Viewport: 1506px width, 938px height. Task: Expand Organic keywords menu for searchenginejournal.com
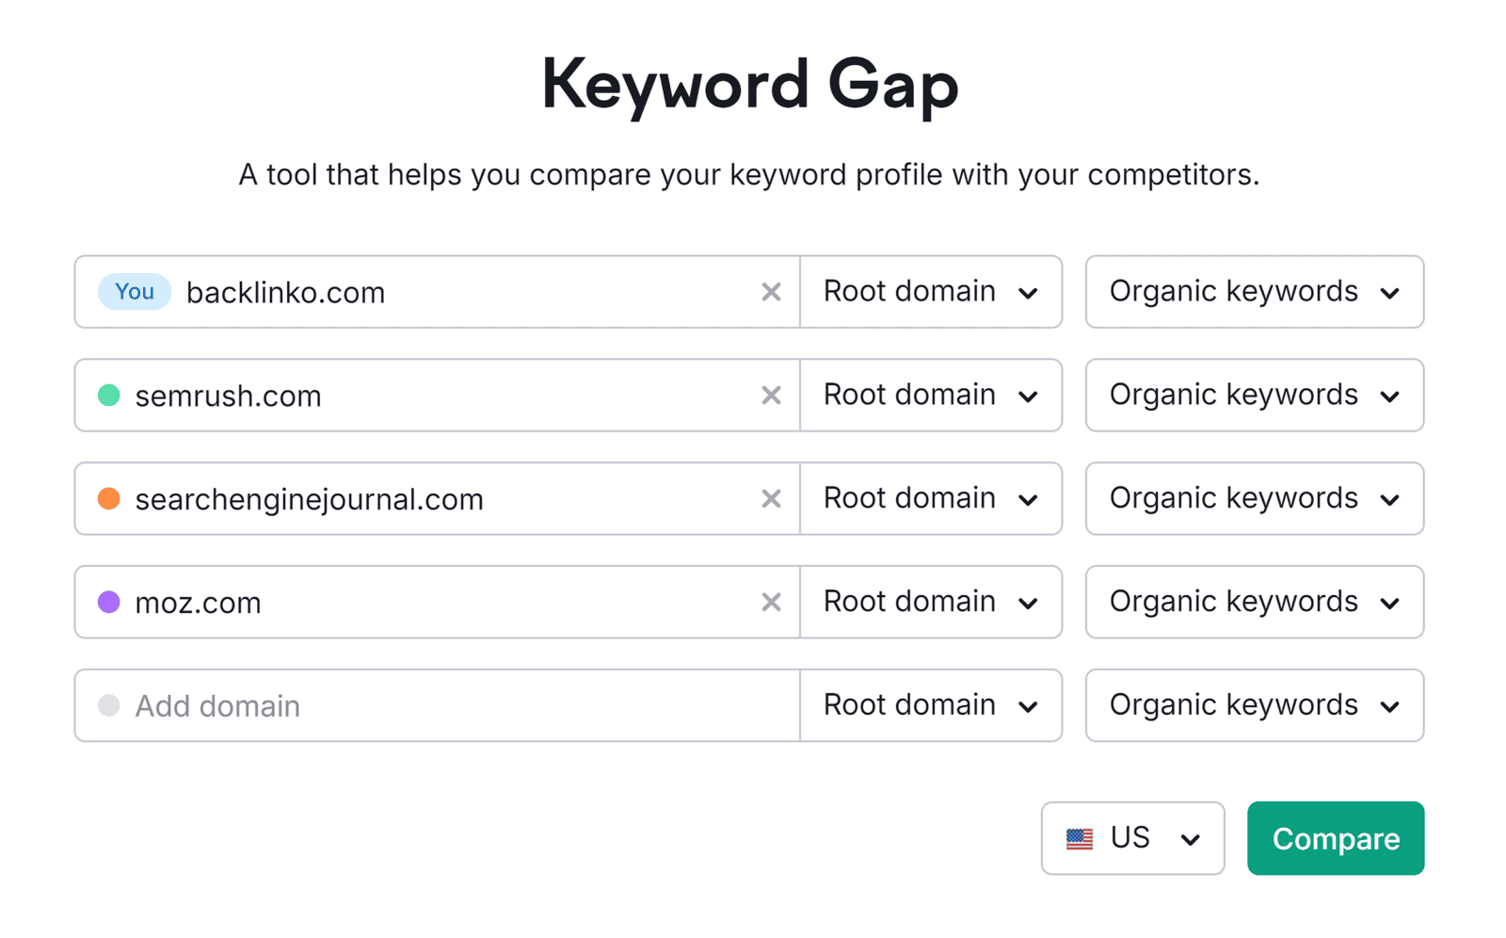pyautogui.click(x=1254, y=499)
